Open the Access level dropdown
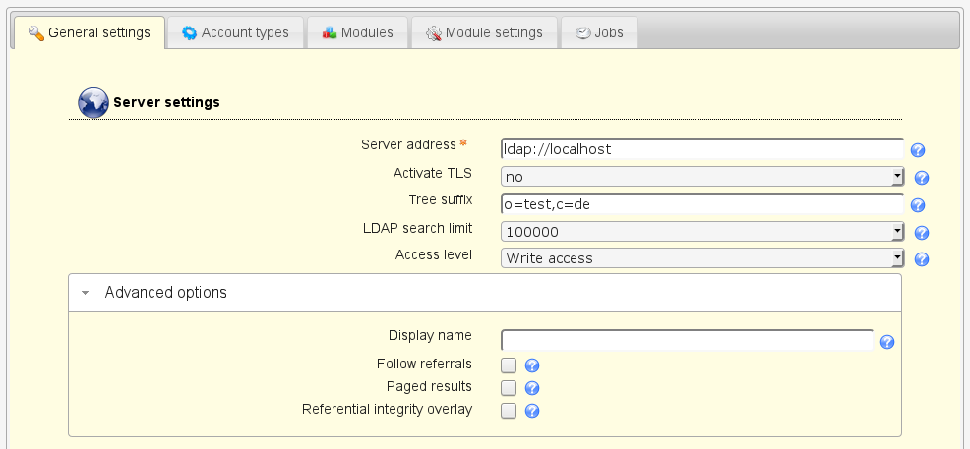 701,258
